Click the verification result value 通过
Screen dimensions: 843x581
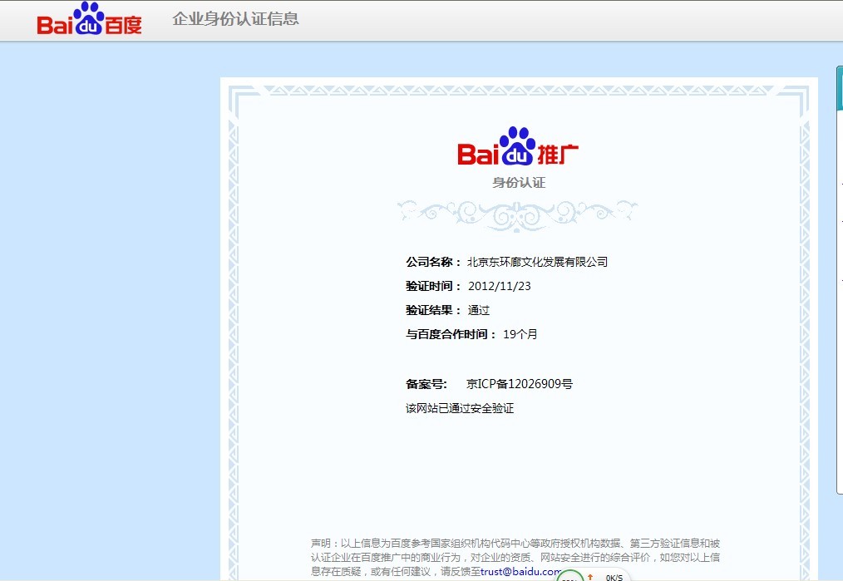(x=479, y=310)
